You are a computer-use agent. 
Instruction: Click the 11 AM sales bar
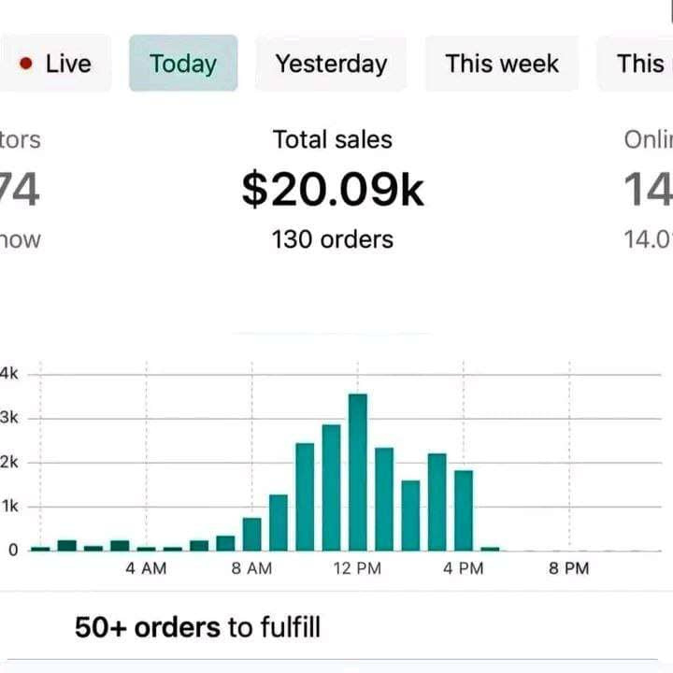tap(331, 487)
